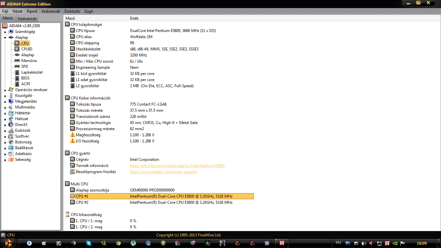Expand the Adatbázis node arrow
Viewport: 441px width, 248px height.
coord(5,154)
